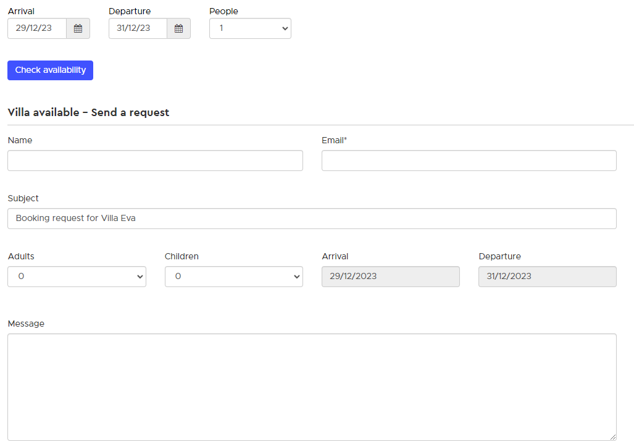Click the People label
The width and height of the screenshot is (634, 447).
[x=223, y=11]
